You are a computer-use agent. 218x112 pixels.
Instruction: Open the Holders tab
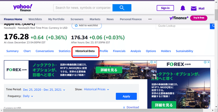(x=166, y=51)
